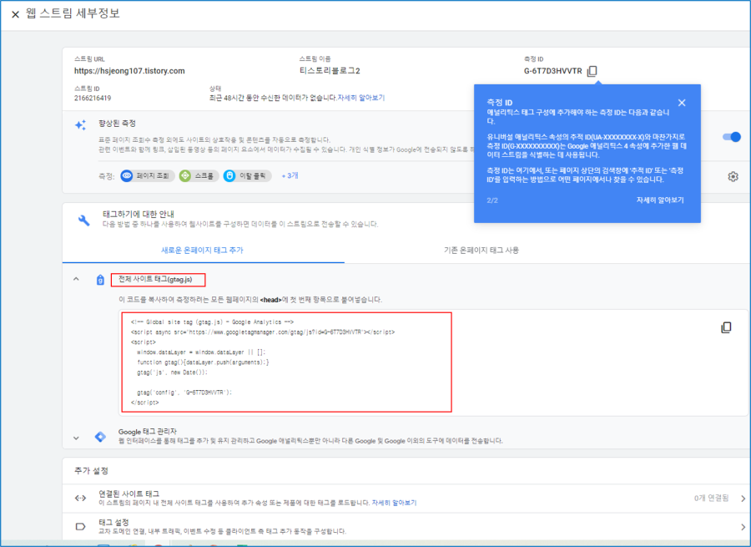Click the gtag.js tag icon
The width and height of the screenshot is (751, 547).
pyautogui.click(x=100, y=280)
